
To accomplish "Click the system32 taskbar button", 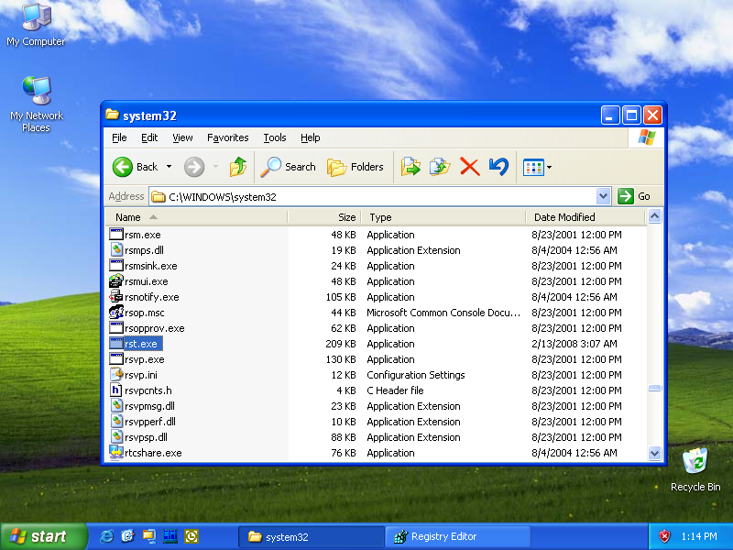I will coord(311,536).
